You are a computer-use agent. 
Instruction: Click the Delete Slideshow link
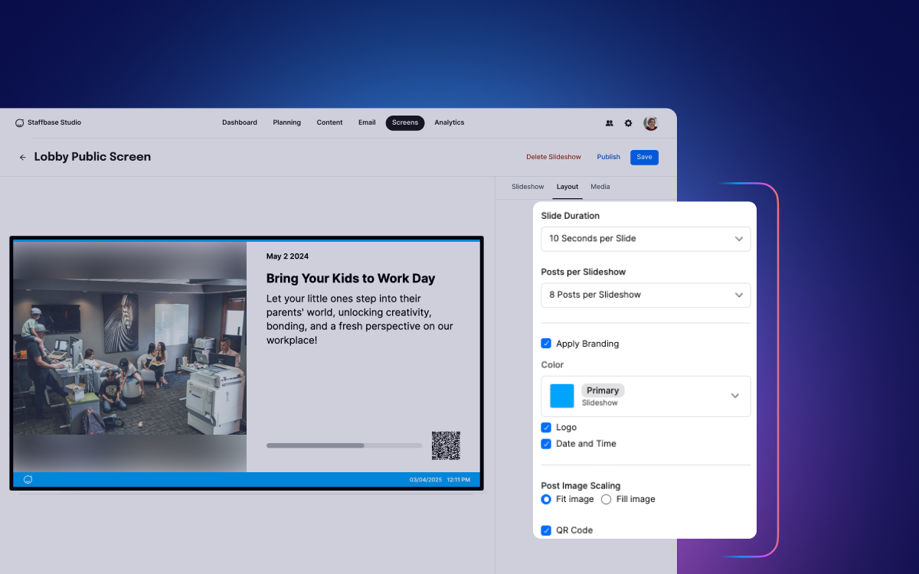click(x=554, y=157)
